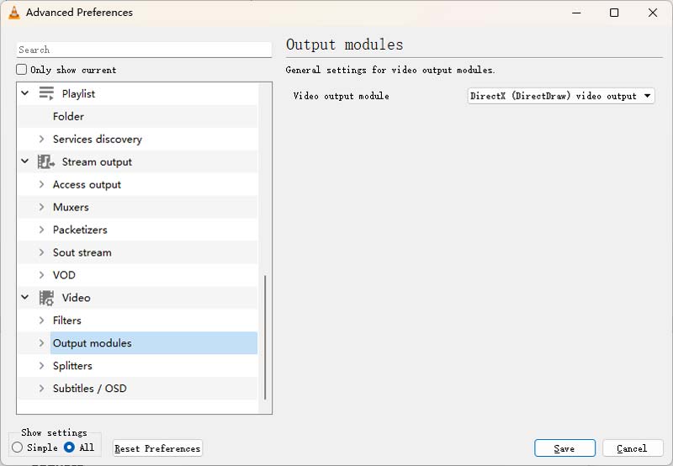Select Access output tree item

87,184
